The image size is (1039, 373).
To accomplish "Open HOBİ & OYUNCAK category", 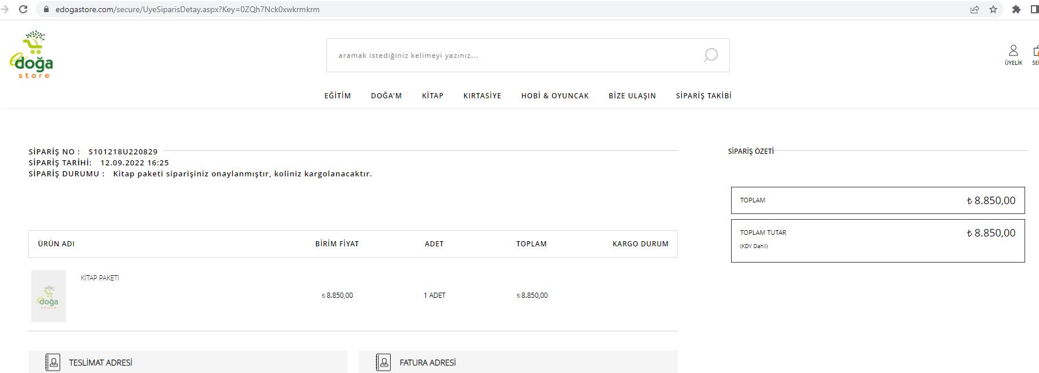I will tap(555, 96).
